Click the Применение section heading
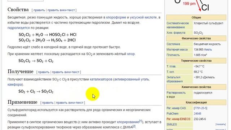Screen dimensions: 231x130 coord(22,102)
